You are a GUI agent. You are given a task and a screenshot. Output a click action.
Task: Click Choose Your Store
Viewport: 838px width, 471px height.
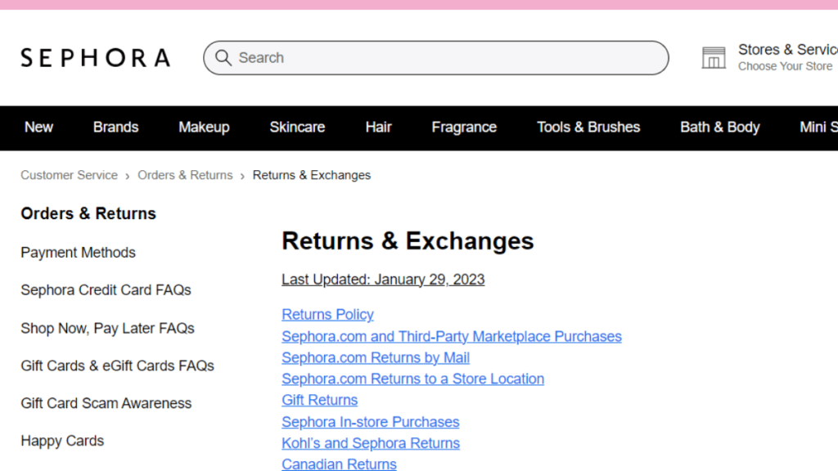coord(786,66)
